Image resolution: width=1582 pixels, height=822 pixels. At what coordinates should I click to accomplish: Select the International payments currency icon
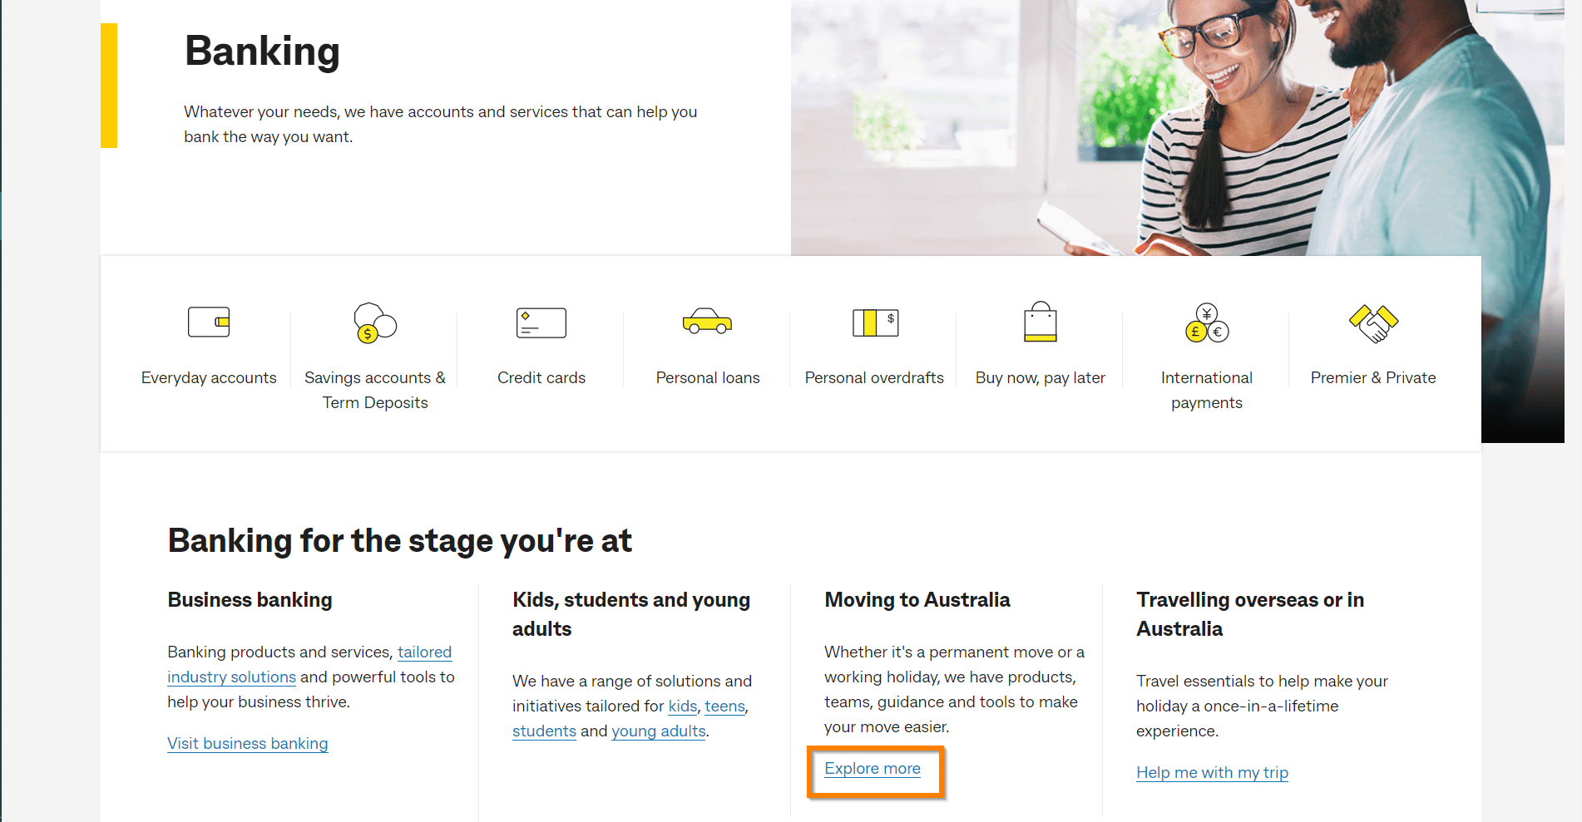point(1207,322)
